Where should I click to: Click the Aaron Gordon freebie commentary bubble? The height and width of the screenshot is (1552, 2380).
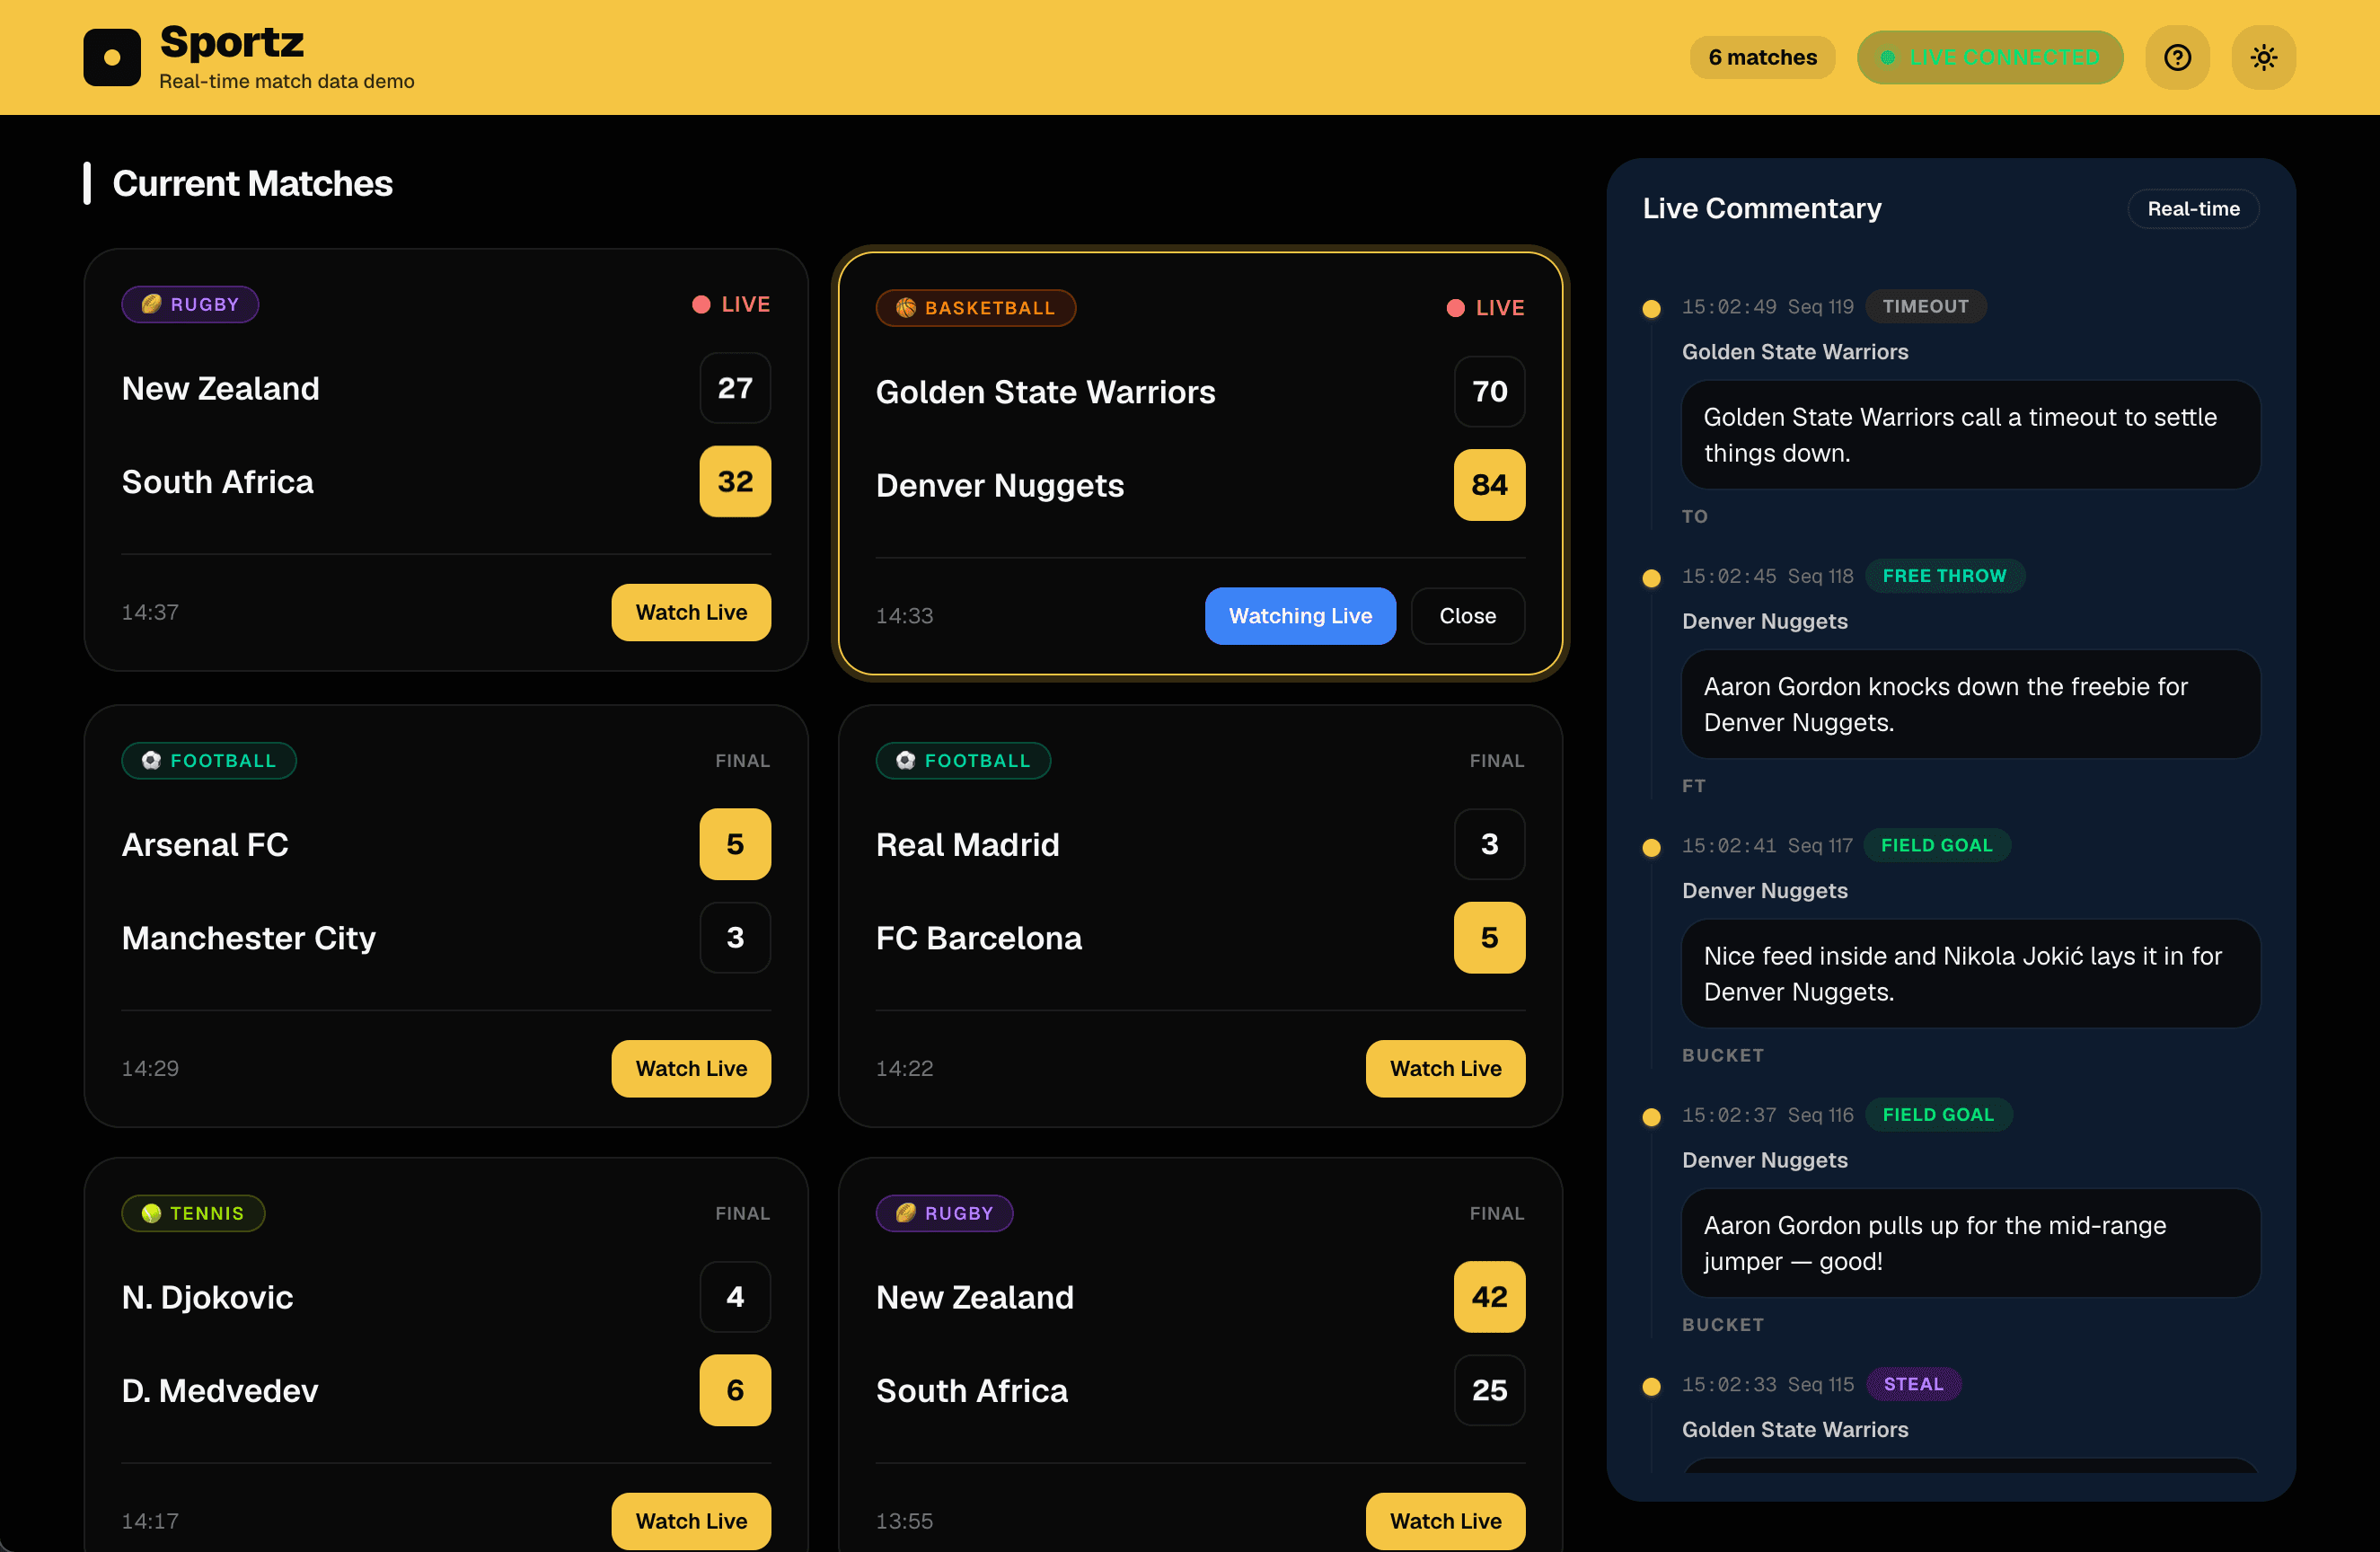(1970, 704)
